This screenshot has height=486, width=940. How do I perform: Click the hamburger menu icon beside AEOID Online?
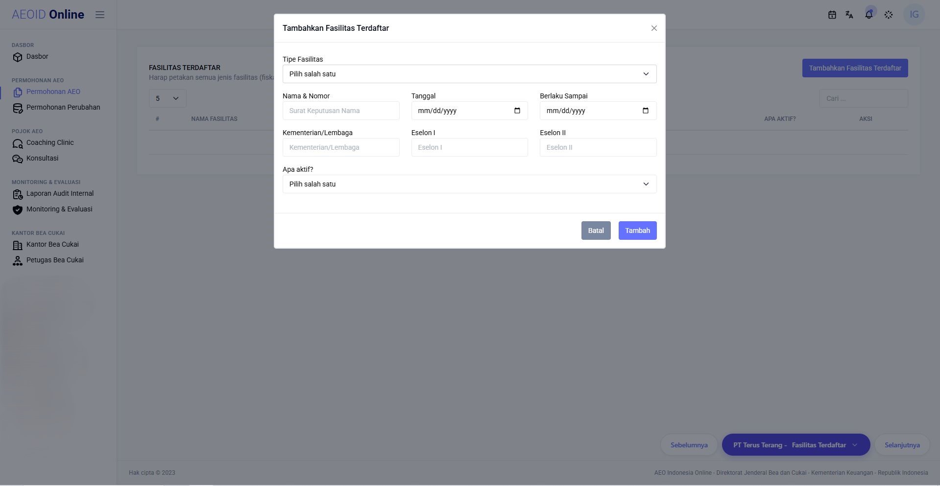[x=100, y=15]
